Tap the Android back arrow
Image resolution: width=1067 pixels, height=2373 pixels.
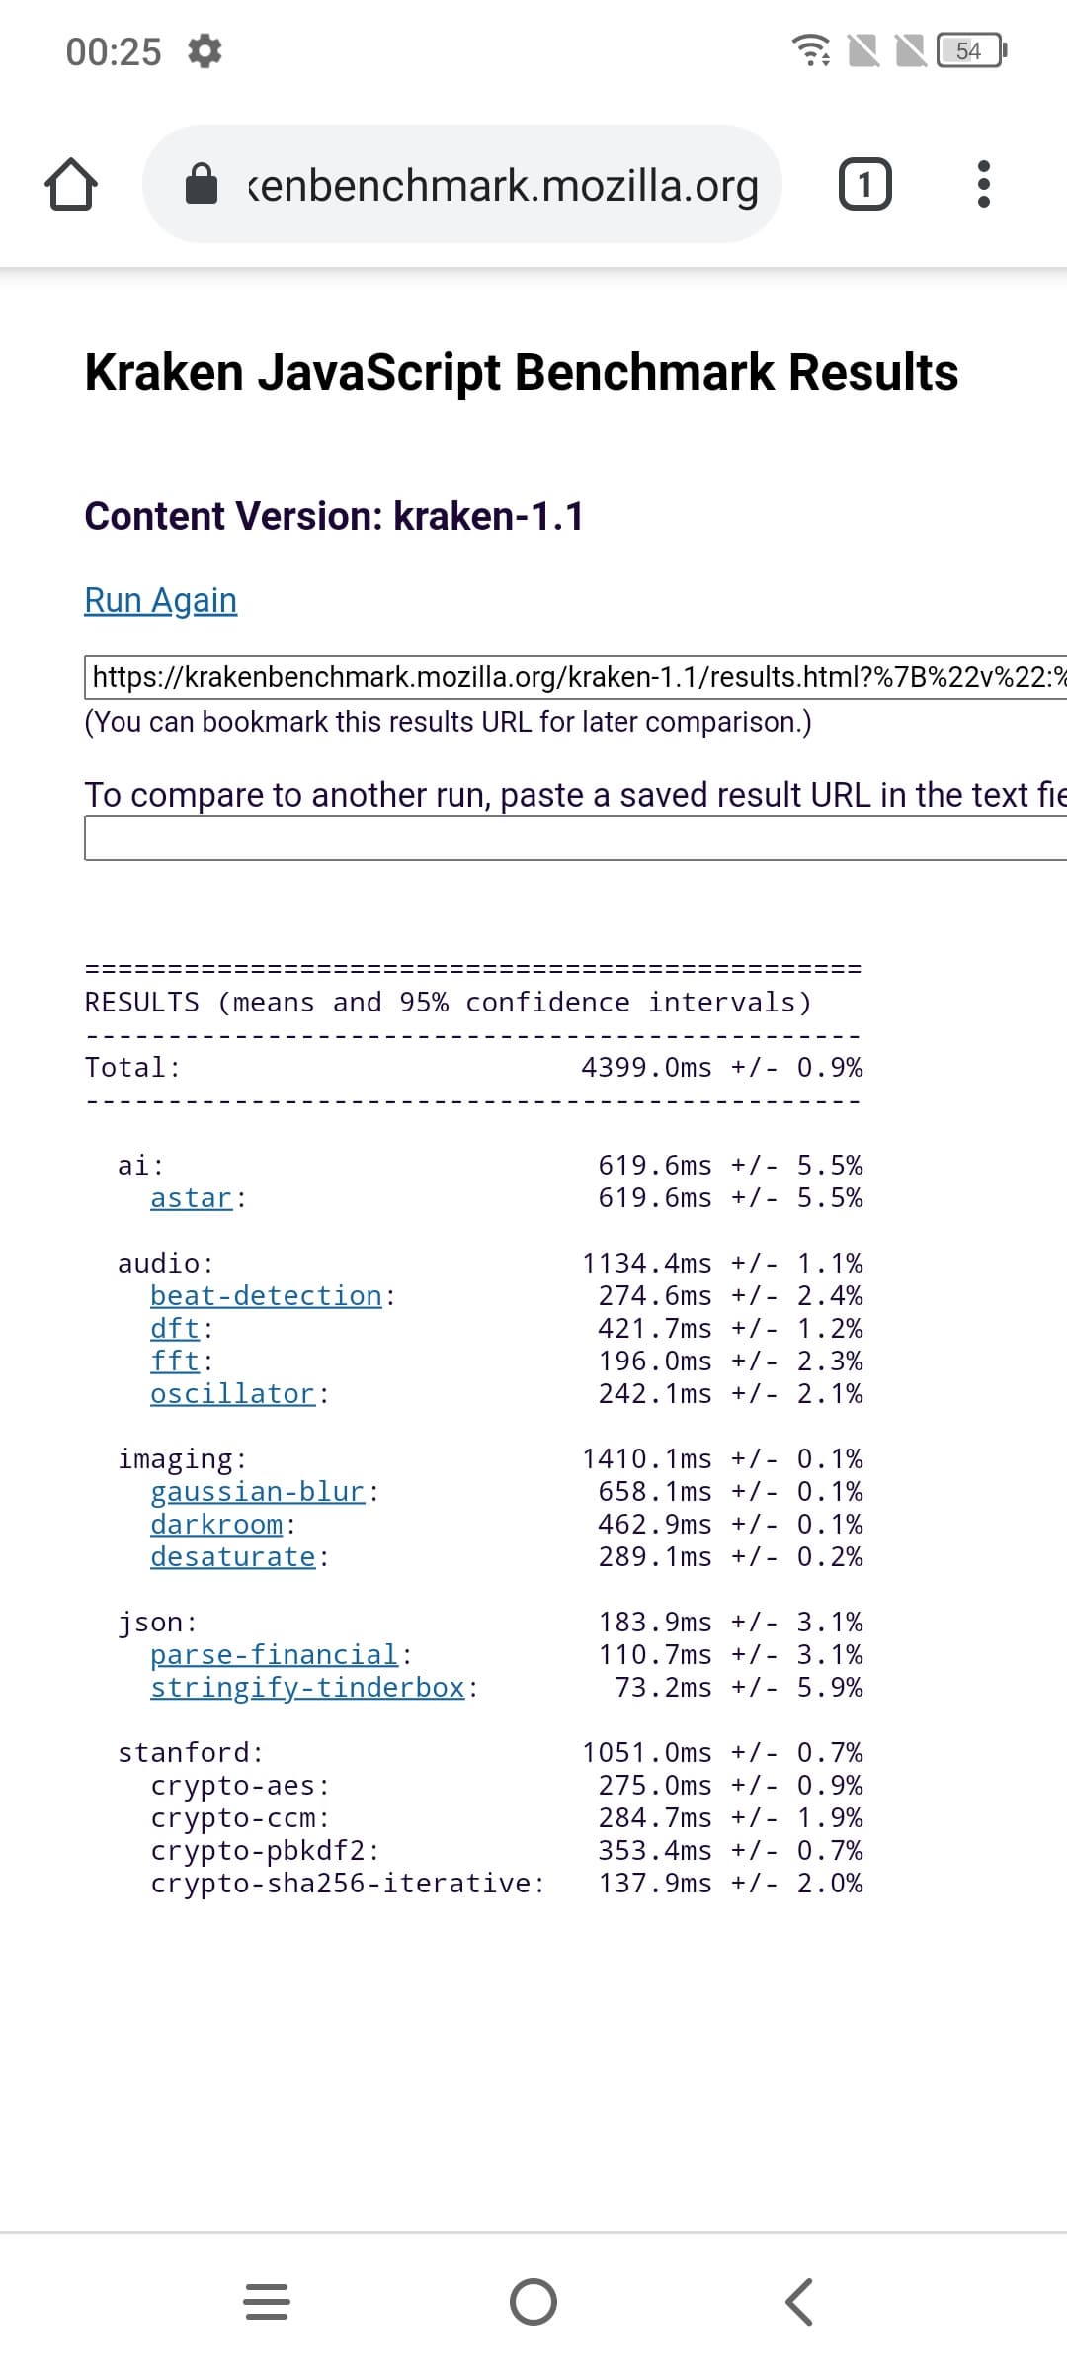coord(798,2302)
